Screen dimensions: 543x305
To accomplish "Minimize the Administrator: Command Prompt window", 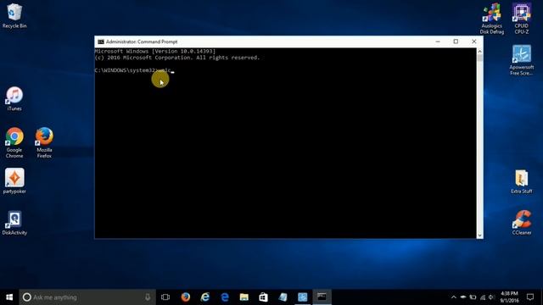I will (x=438, y=42).
